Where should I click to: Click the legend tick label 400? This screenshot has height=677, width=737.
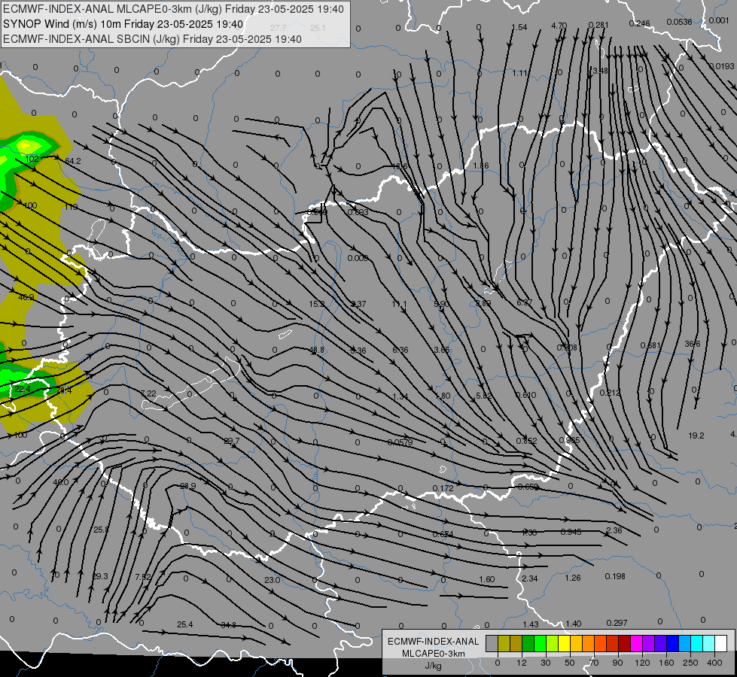(714, 663)
